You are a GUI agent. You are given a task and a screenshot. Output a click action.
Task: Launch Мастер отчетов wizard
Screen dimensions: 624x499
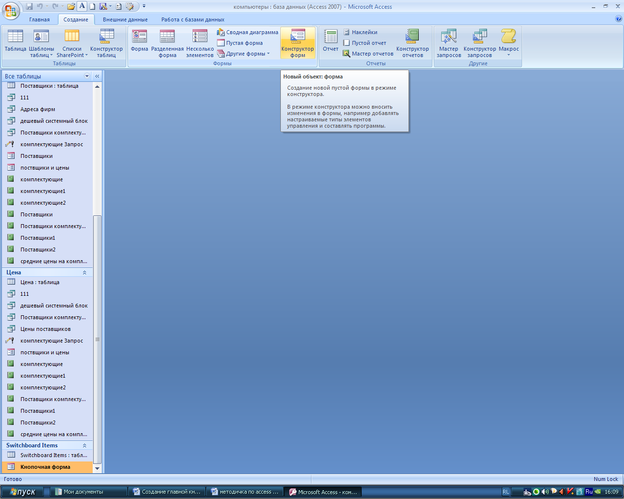pyautogui.click(x=368, y=54)
